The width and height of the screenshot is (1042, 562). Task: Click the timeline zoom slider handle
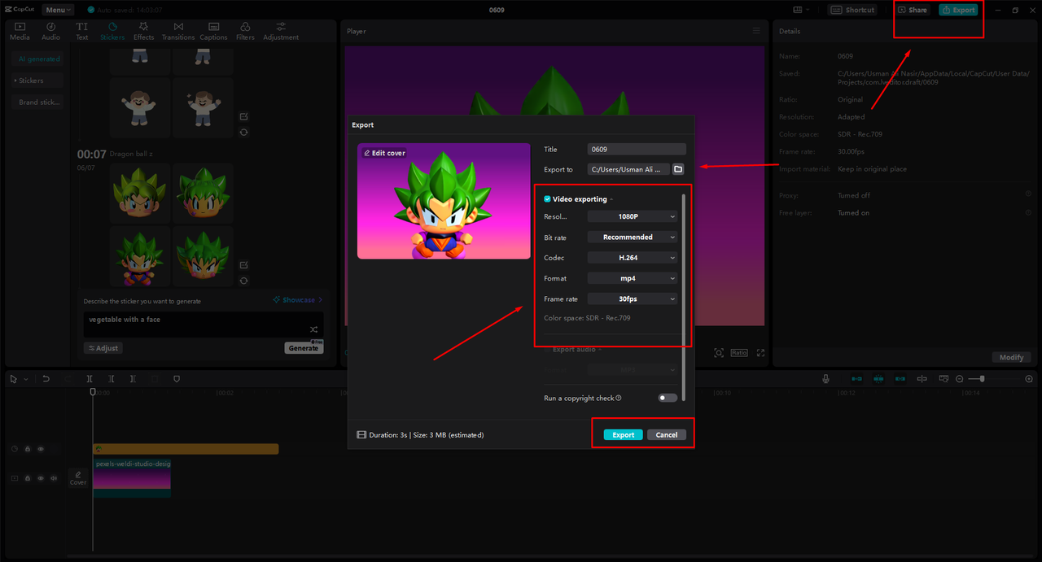pos(983,379)
